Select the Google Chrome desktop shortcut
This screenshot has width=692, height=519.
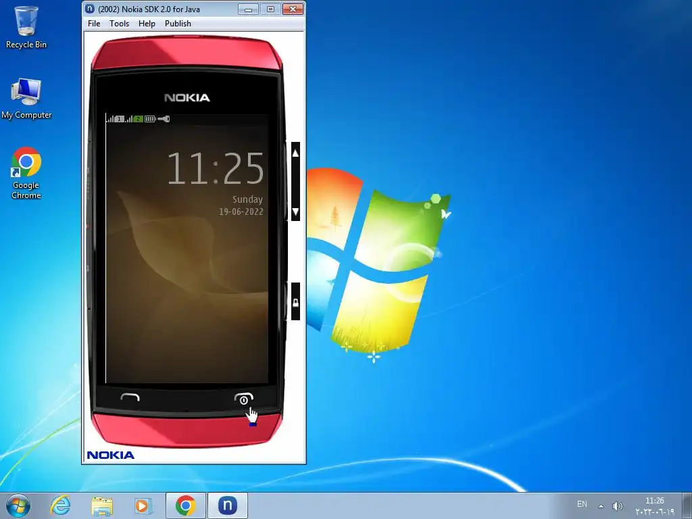(26, 174)
